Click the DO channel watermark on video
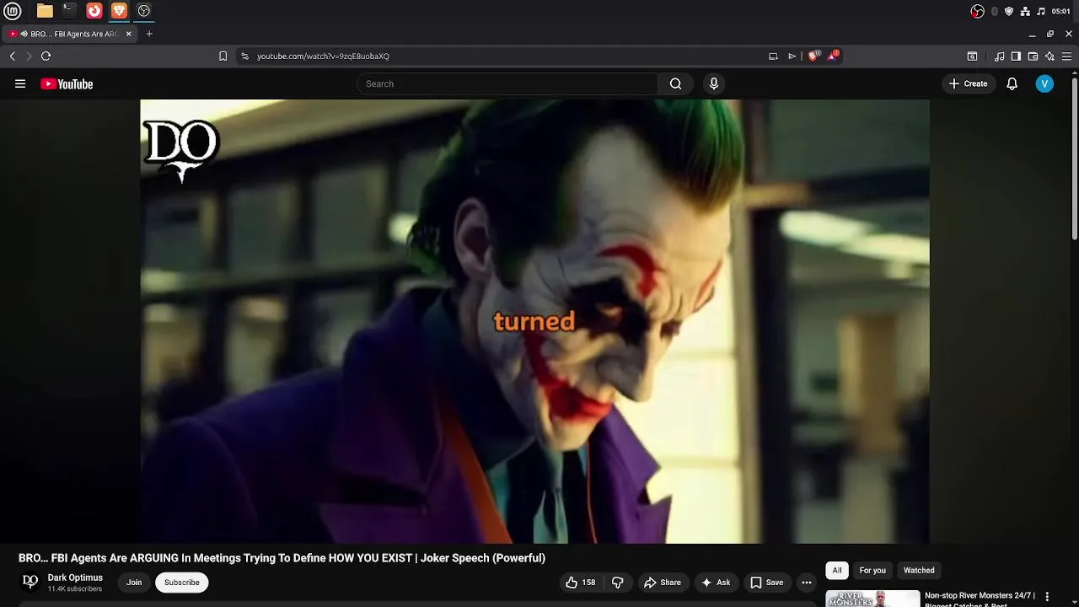Image resolution: width=1079 pixels, height=607 pixels. (x=181, y=150)
